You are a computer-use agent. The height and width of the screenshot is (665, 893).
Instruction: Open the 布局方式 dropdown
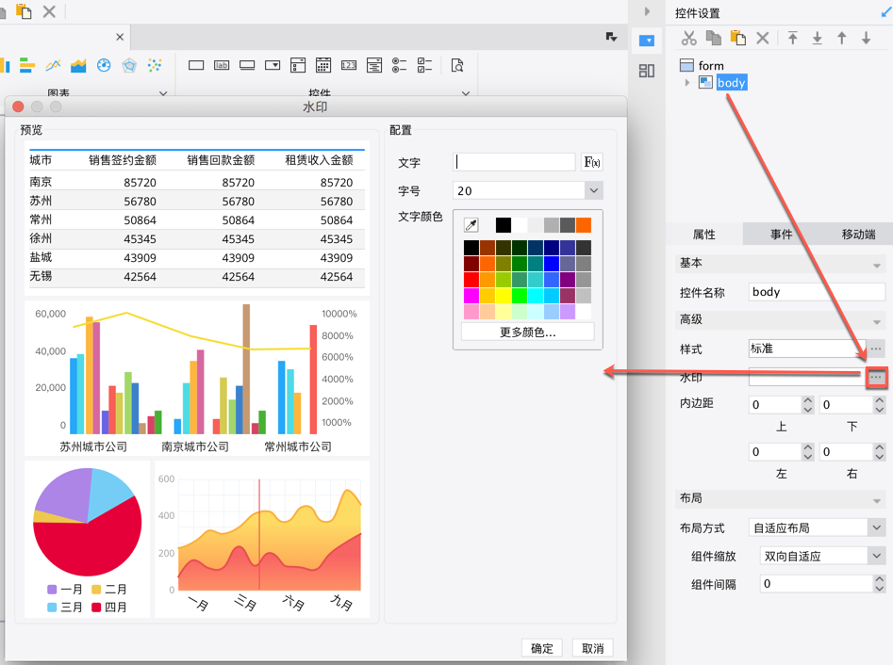[x=876, y=527]
